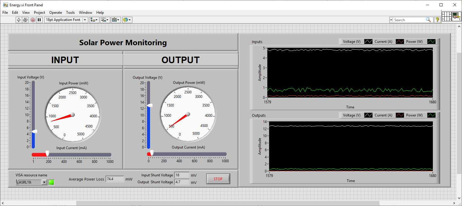Screen dimensions: 462x206
Task: Toggle the Inputs Voltage (V) plot legend
Action: (x=368, y=42)
